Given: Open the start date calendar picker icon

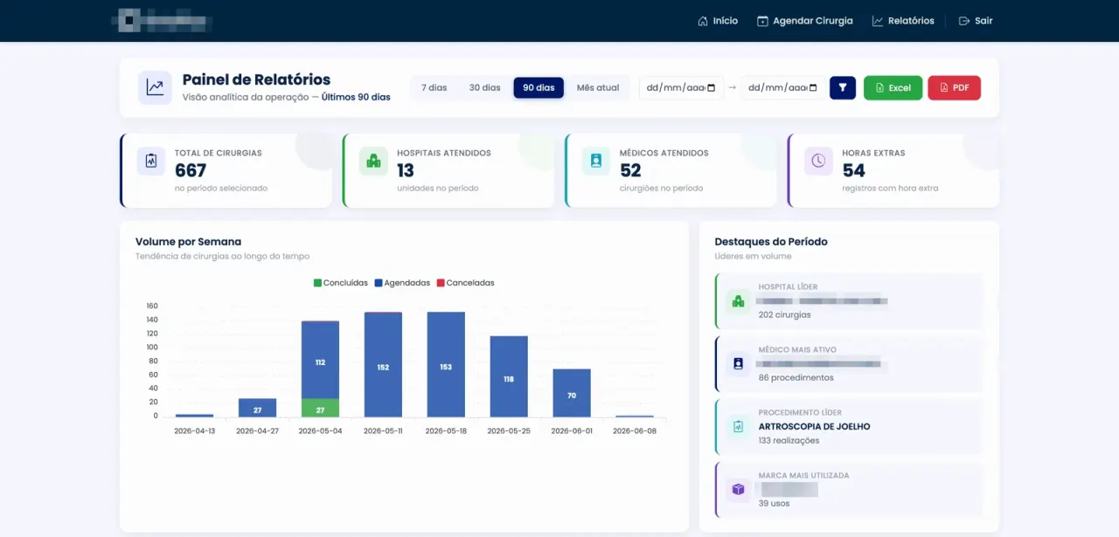Looking at the screenshot, I should [x=711, y=87].
